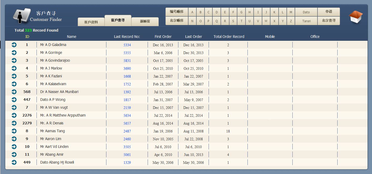Screen dimensions: 372x174
Task: Click arrow icon for Mr Aamas Tang
Action: [14, 131]
